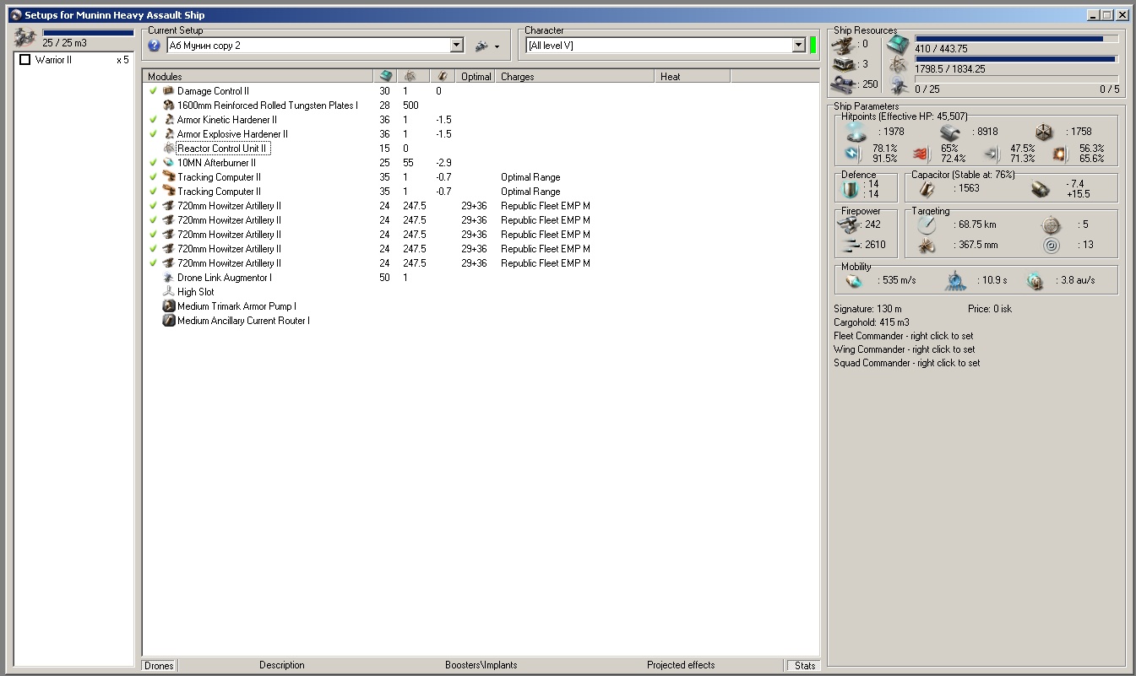Click the Drone Link Augmentor I icon
This screenshot has height=676, width=1136.
(x=168, y=278)
